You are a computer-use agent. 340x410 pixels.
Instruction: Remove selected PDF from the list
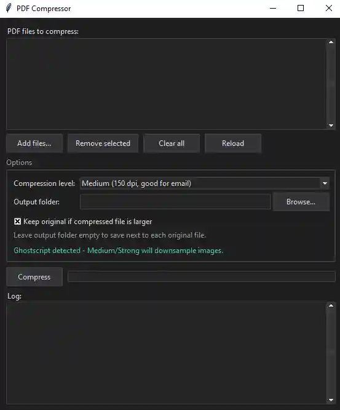click(x=103, y=143)
